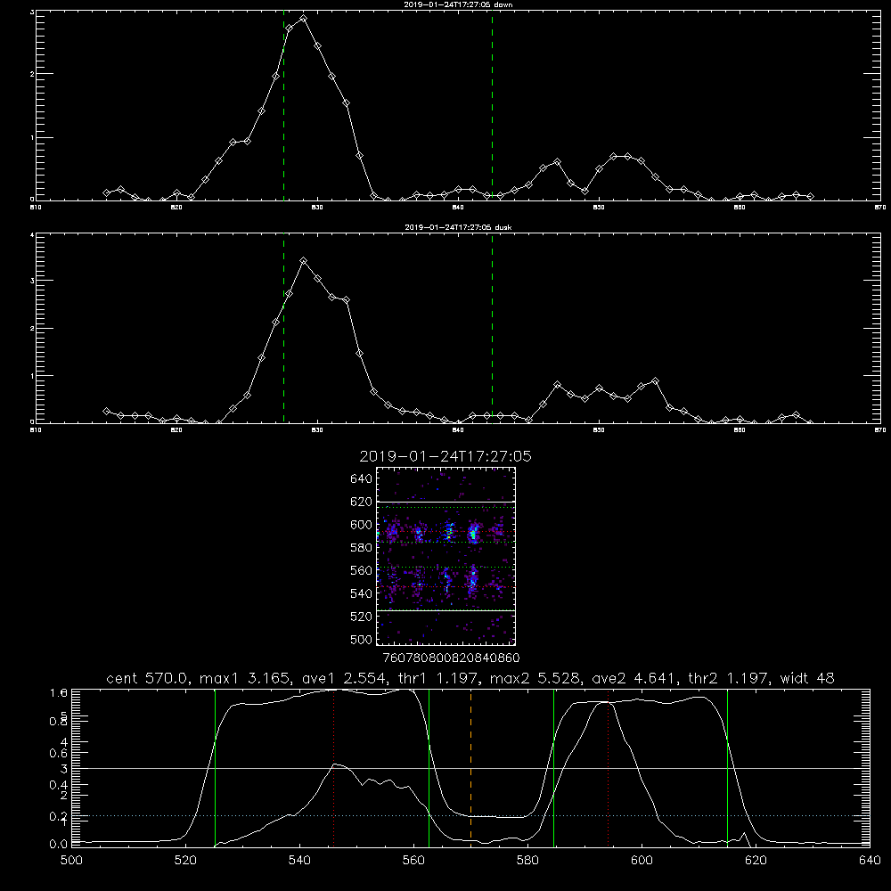This screenshot has width=891, height=891.
Task: Click the green vertical line near 563
Action: pyautogui.click(x=429, y=768)
